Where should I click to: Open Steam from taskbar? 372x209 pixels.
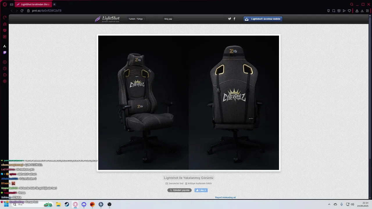pos(67,204)
